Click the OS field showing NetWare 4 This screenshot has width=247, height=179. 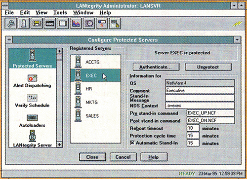click(x=200, y=83)
